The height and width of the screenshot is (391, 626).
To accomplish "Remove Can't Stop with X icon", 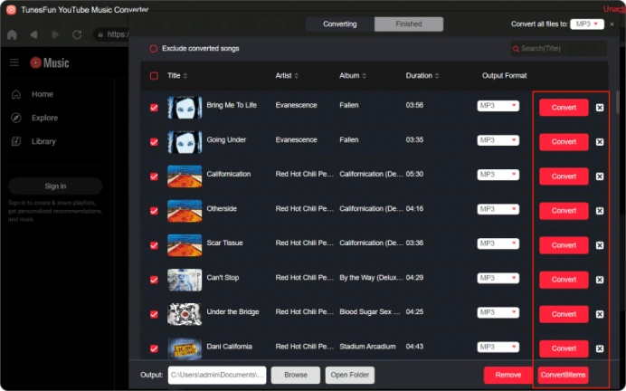I will pyautogui.click(x=599, y=280).
